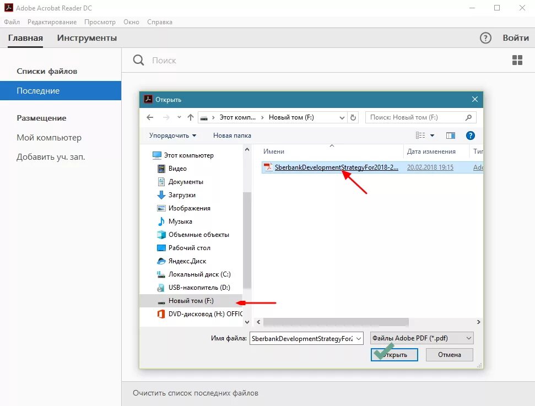The width and height of the screenshot is (535, 406).
Task: Click the 20.02.2018 19:15 date cell
Action: [430, 167]
